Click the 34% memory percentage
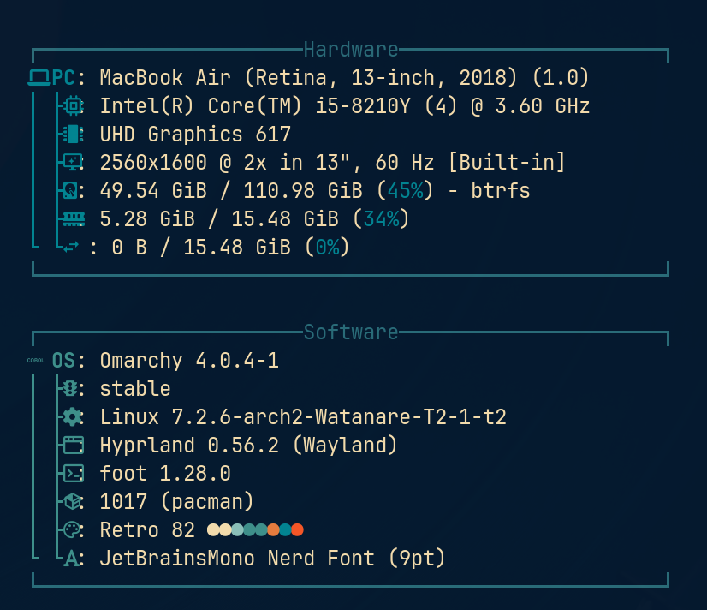Viewport: 707px width, 610px height. point(382,218)
